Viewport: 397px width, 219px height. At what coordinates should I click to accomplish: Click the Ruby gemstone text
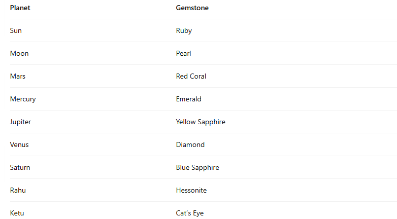click(x=184, y=31)
